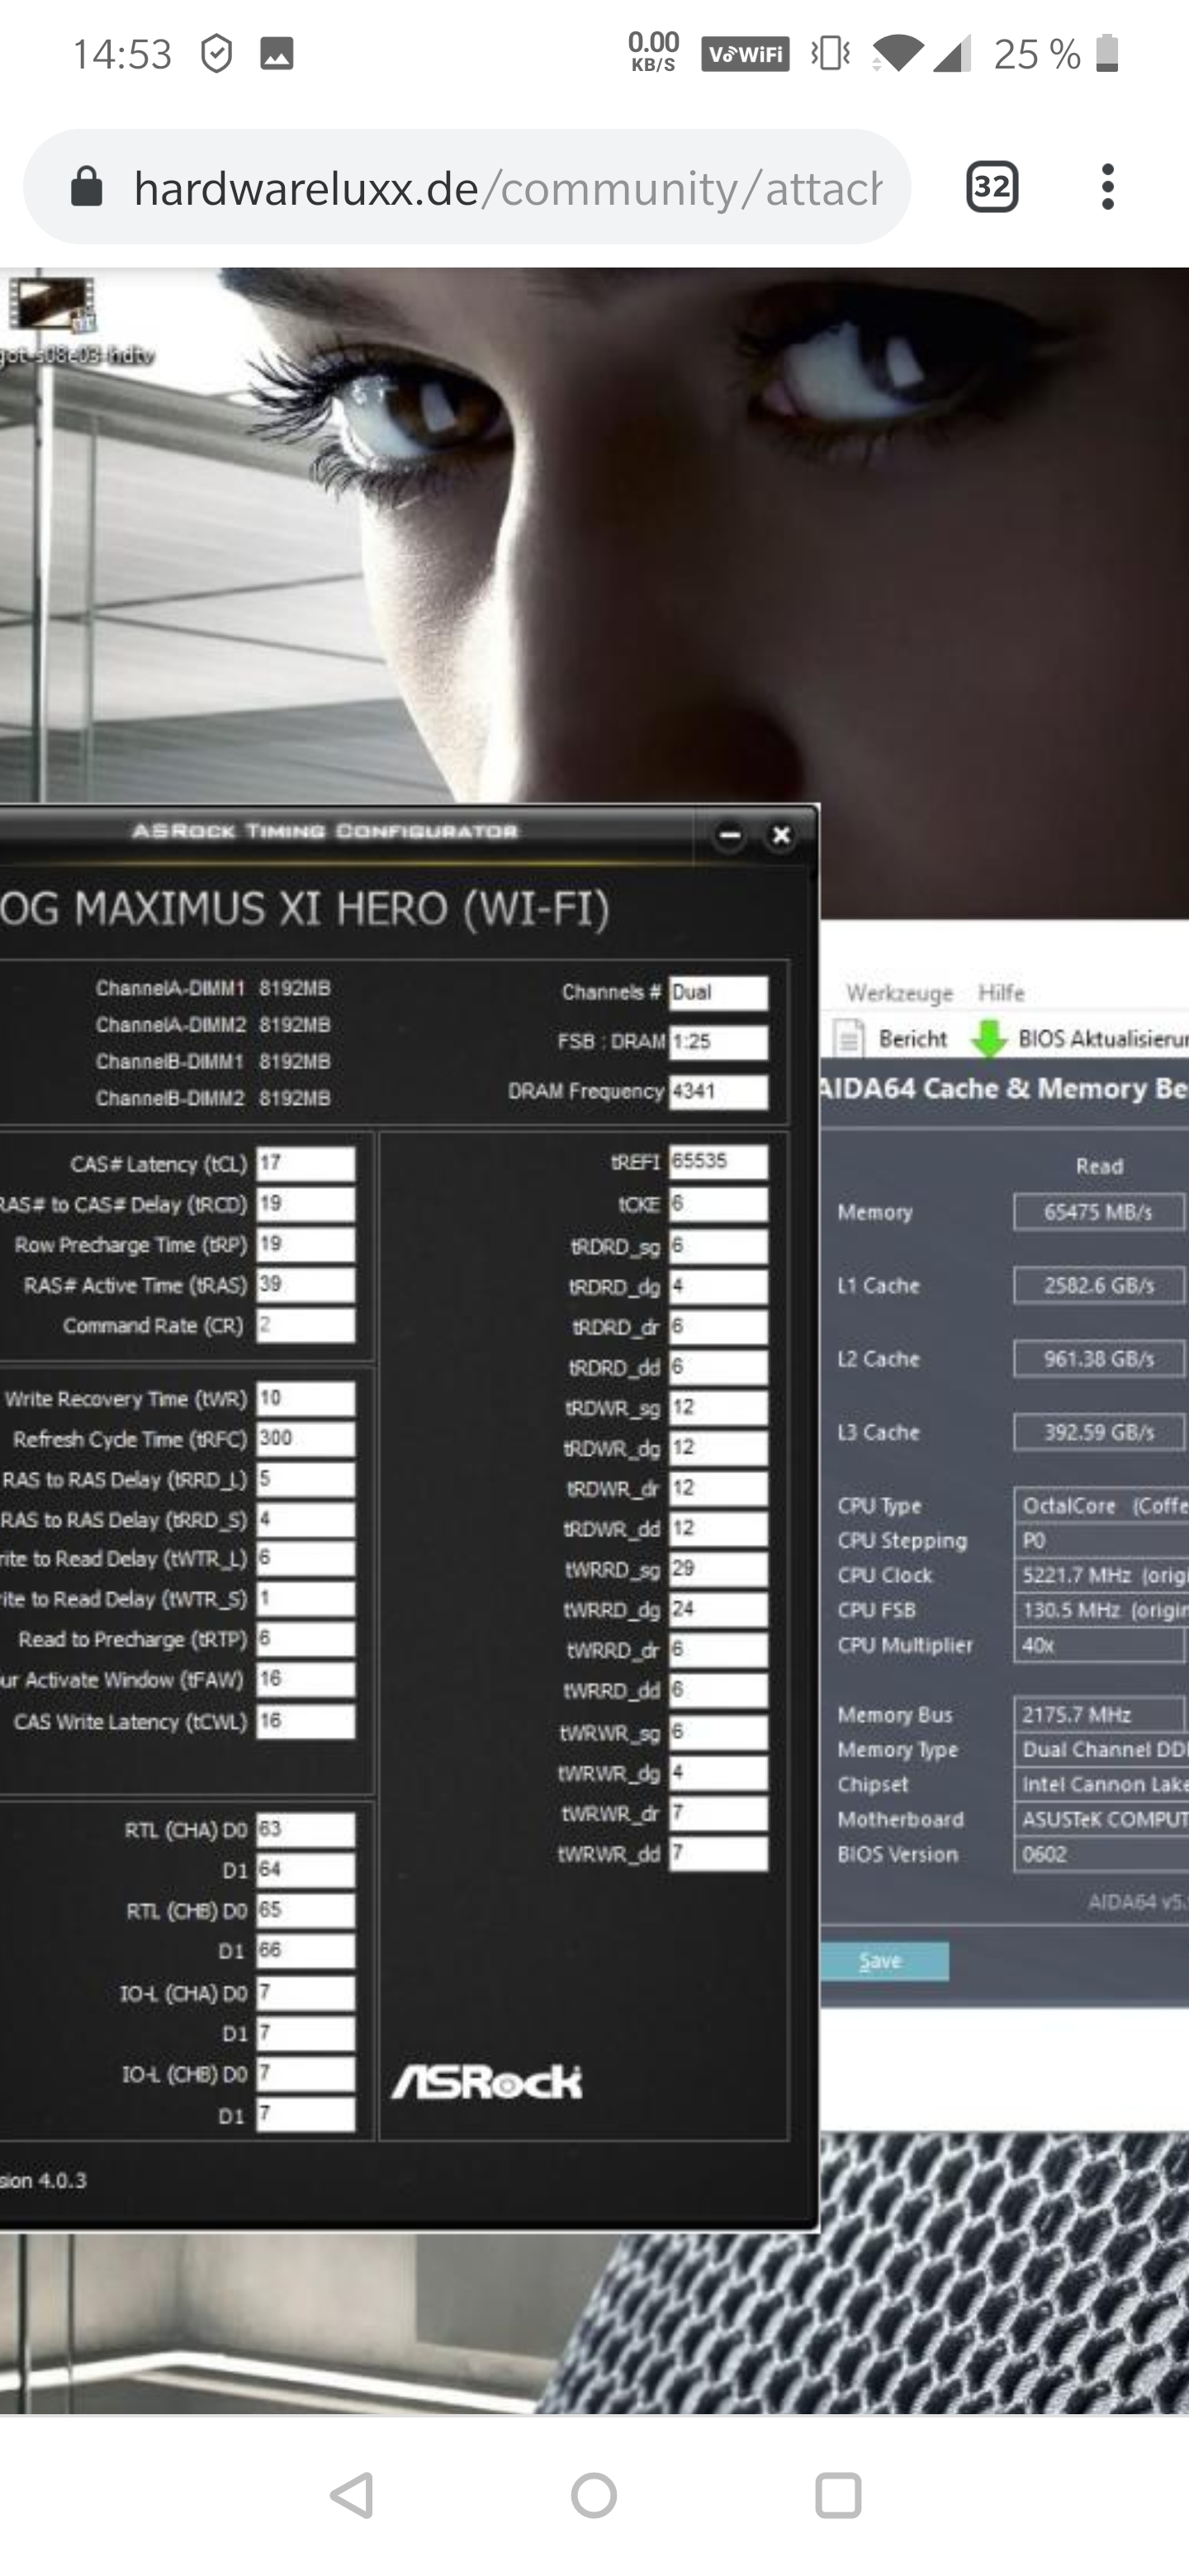
Task: Click the tWRRD_sg field showing 29
Action: (718, 1570)
